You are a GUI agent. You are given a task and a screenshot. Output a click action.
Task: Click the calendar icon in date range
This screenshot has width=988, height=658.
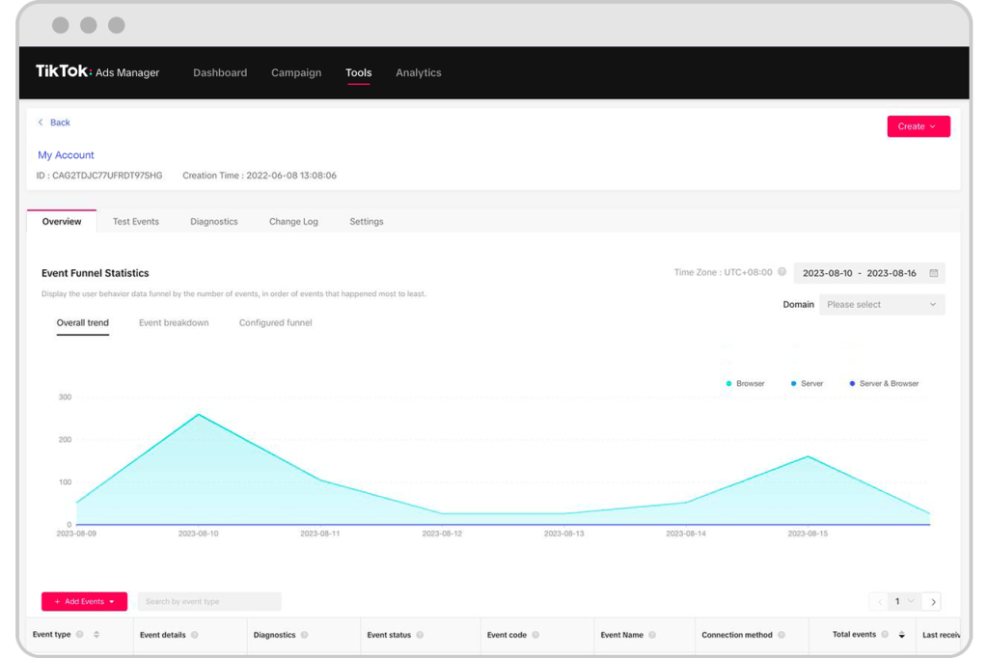coord(933,273)
